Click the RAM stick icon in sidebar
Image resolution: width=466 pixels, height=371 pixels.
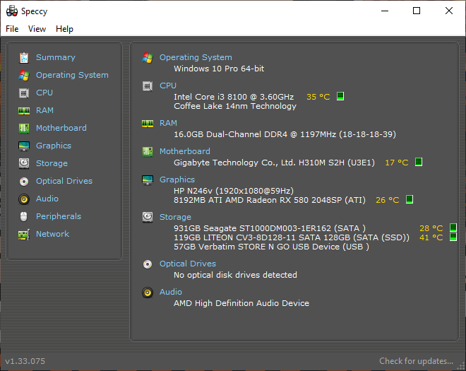pyautogui.click(x=24, y=111)
